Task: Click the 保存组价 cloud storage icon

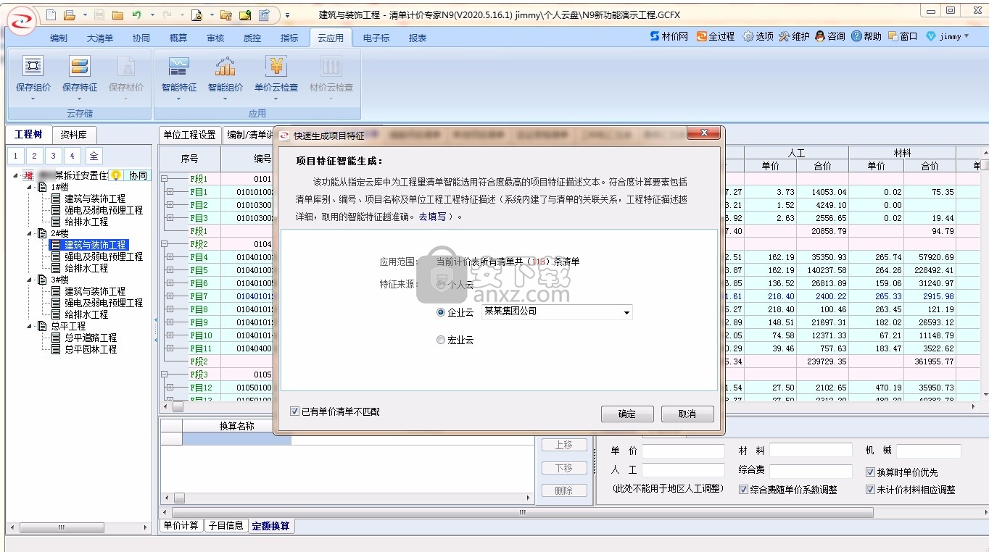Action: (x=33, y=67)
